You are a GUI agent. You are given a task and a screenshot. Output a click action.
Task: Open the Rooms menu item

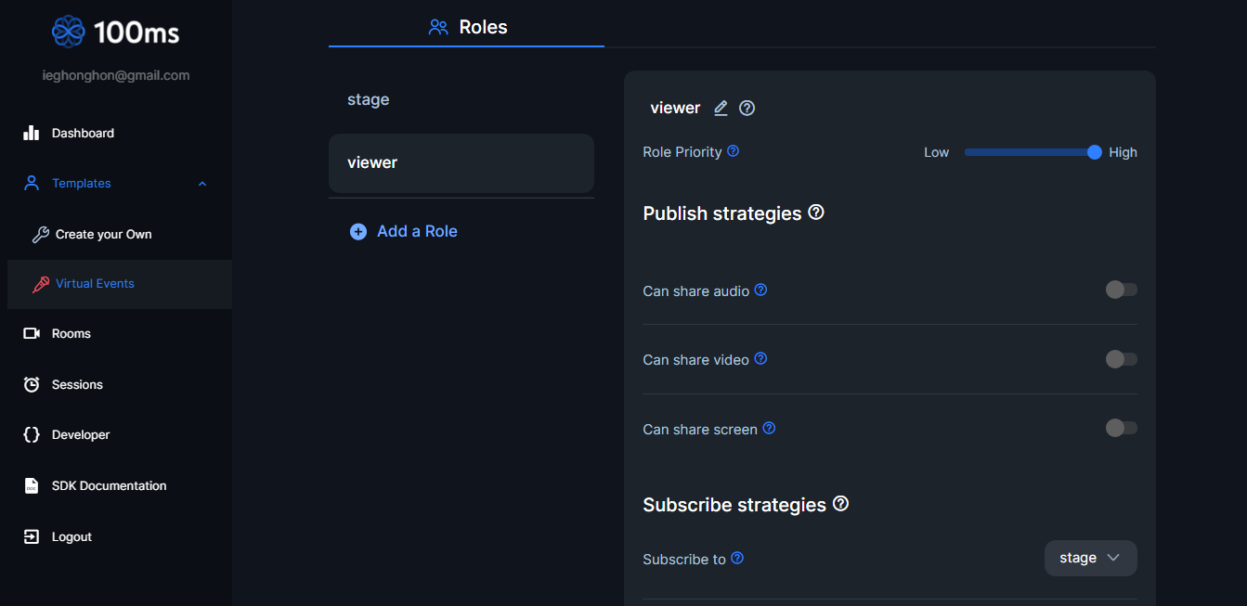pyautogui.click(x=71, y=333)
